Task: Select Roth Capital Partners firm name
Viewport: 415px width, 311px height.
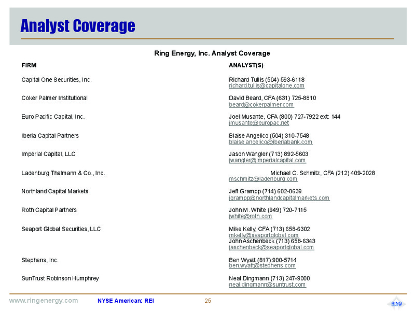Action: [49, 210]
